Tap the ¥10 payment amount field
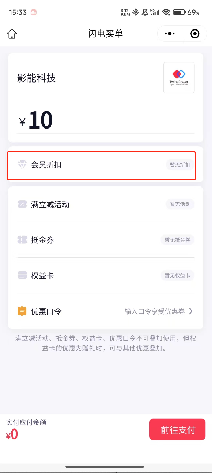This screenshot has width=212, height=473. [x=41, y=120]
